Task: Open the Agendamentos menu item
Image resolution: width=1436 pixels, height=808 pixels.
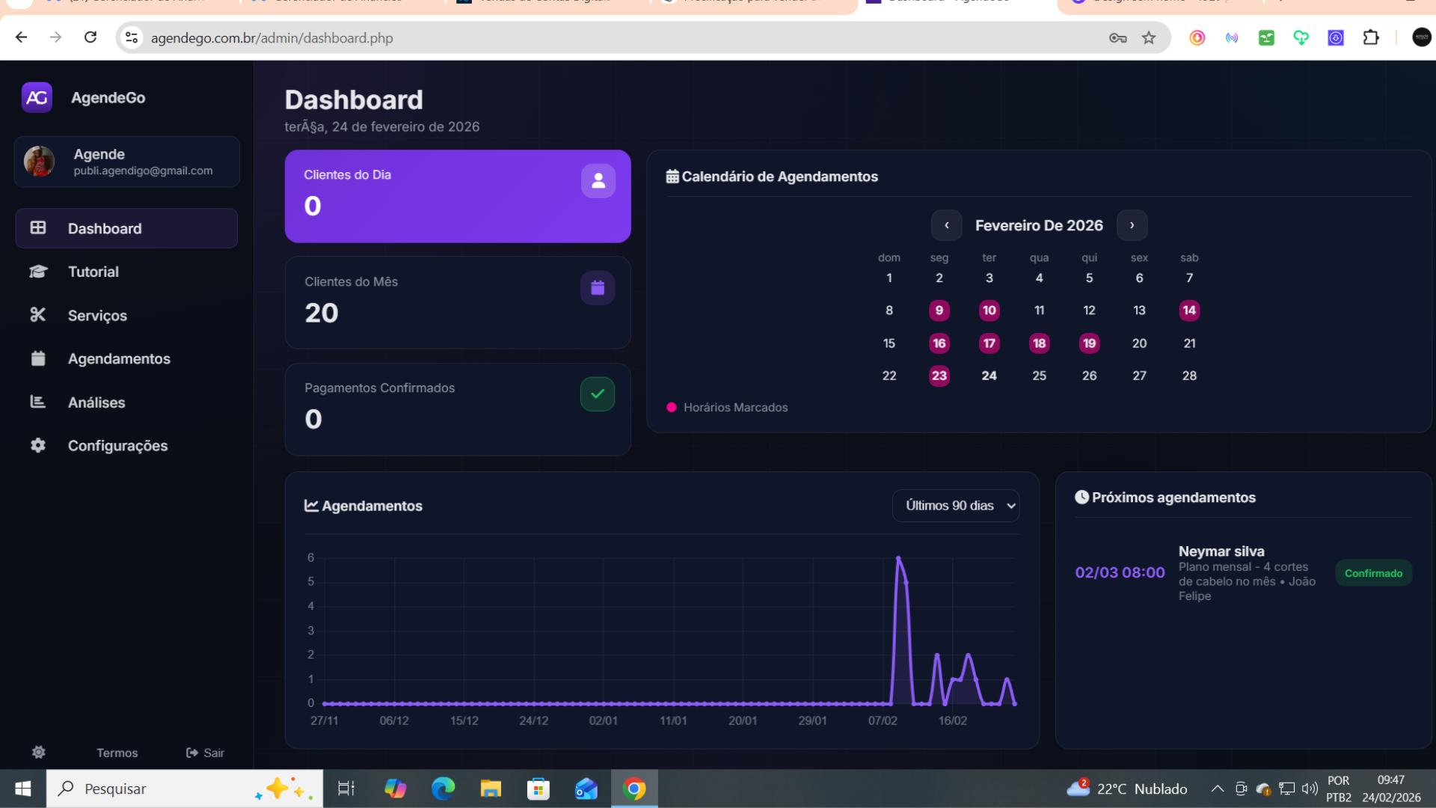Action: coord(119,358)
